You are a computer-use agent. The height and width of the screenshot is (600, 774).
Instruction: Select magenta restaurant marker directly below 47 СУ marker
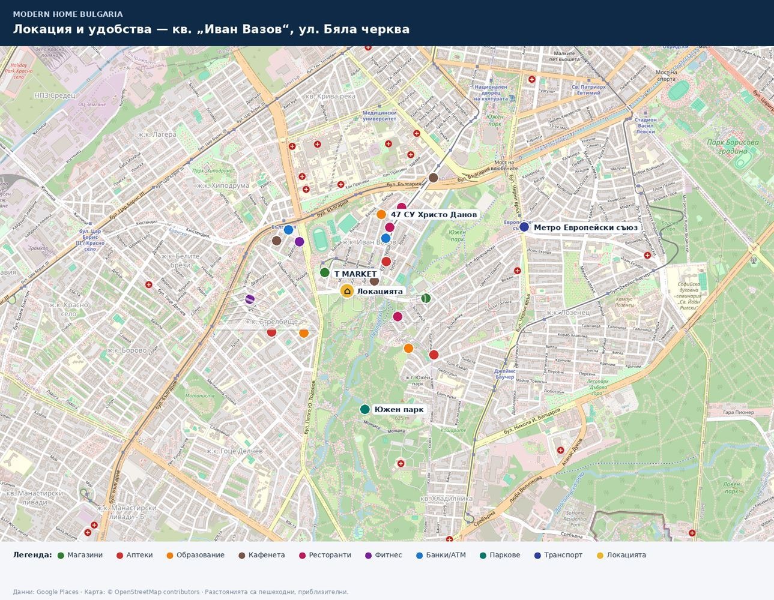pos(390,227)
